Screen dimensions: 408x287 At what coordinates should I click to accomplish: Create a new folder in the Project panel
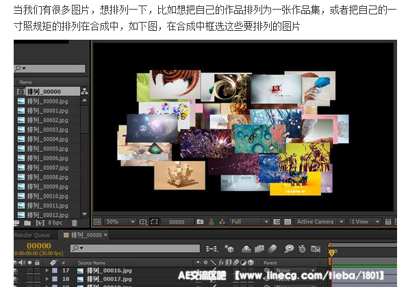click(x=27, y=223)
